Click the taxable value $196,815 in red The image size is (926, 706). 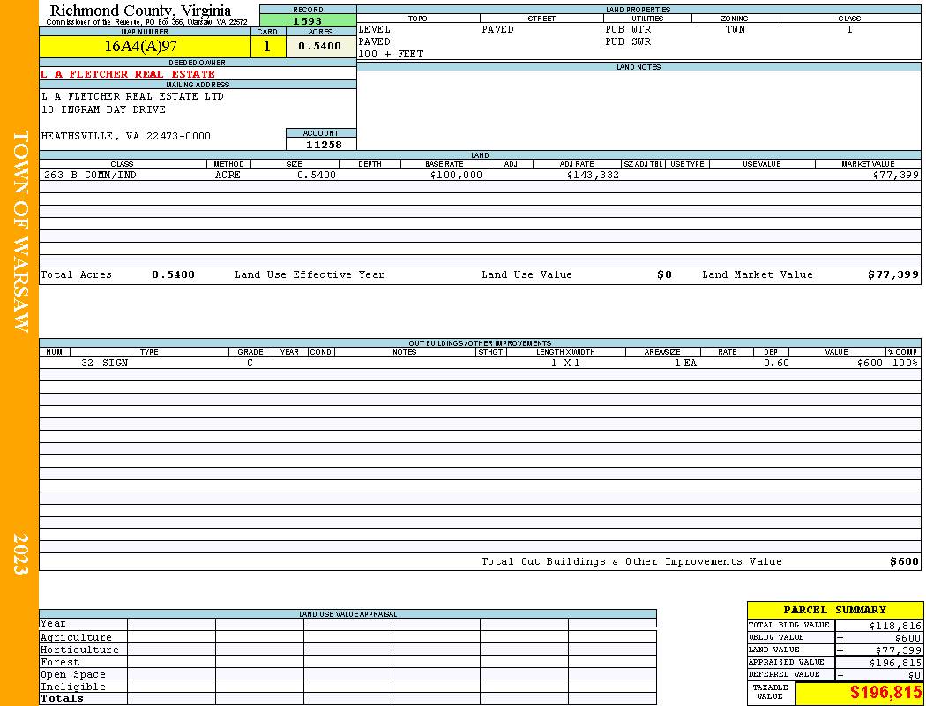pos(885,693)
